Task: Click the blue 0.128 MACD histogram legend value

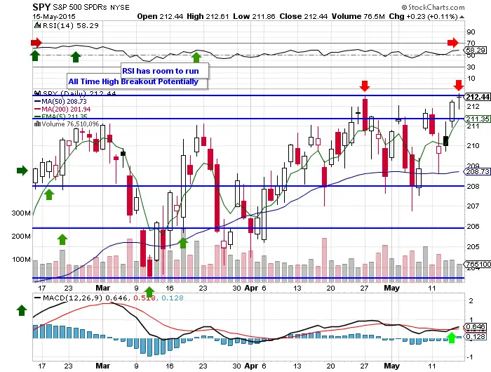Action: 173,298
